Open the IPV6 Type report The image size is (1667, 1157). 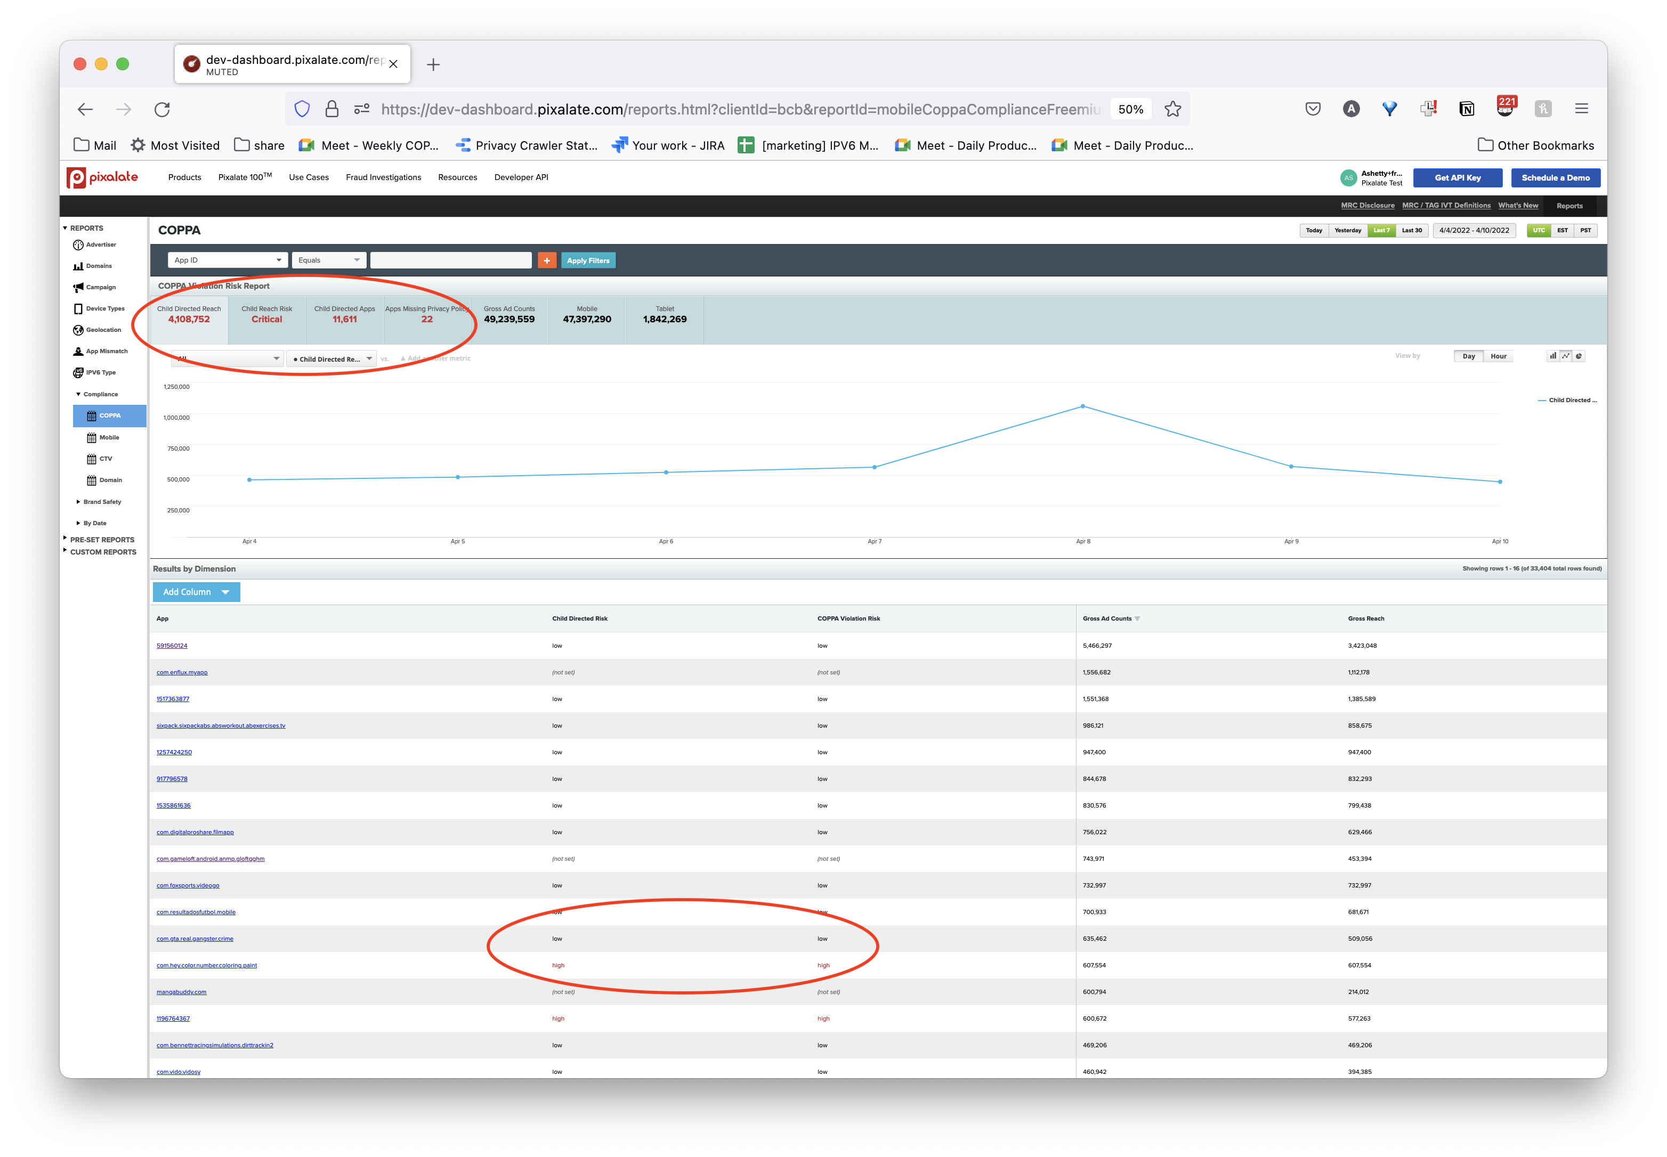(78, 373)
